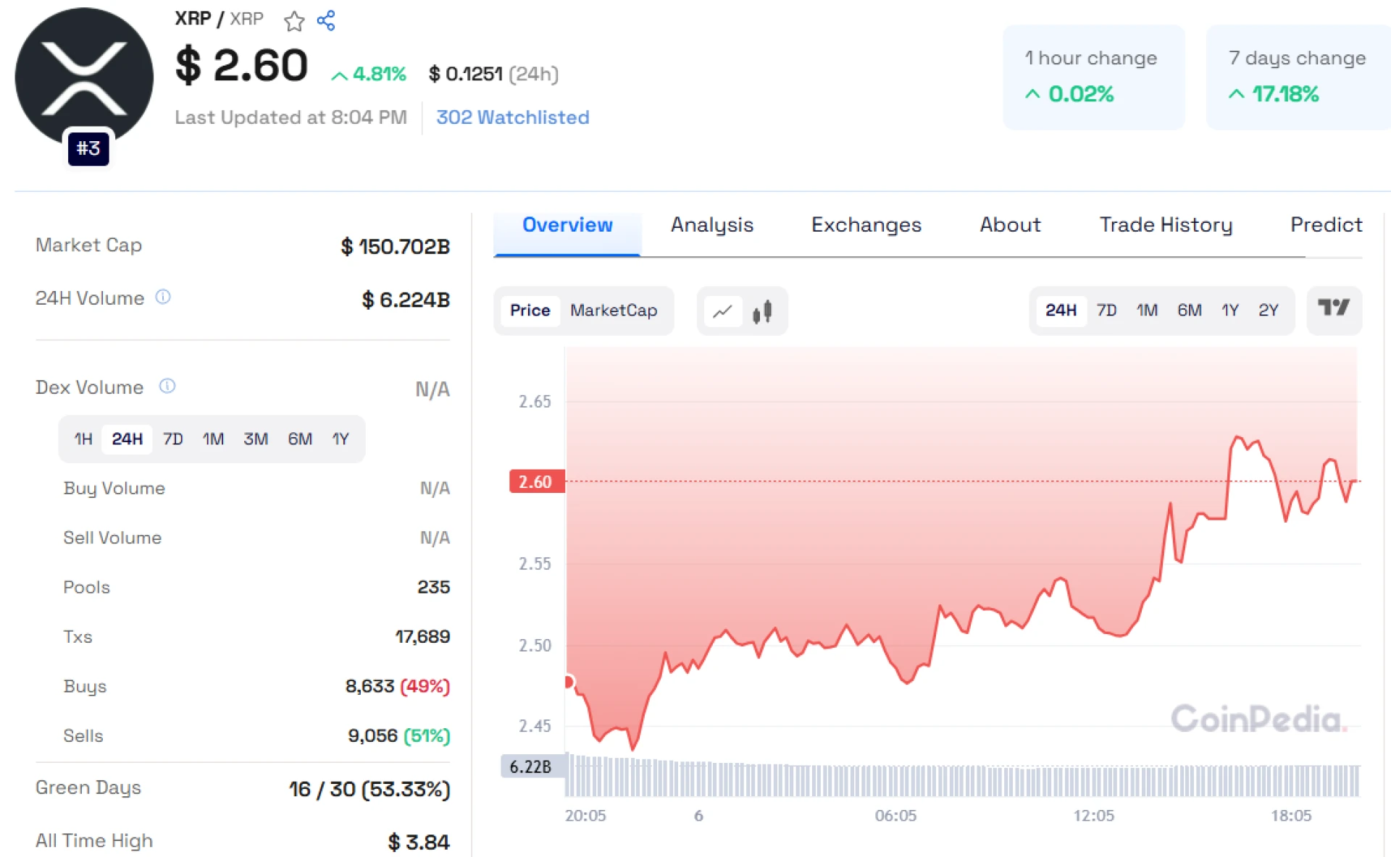Click the 2.60 current price marker
The width and height of the screenshot is (1391, 857).
tap(536, 481)
